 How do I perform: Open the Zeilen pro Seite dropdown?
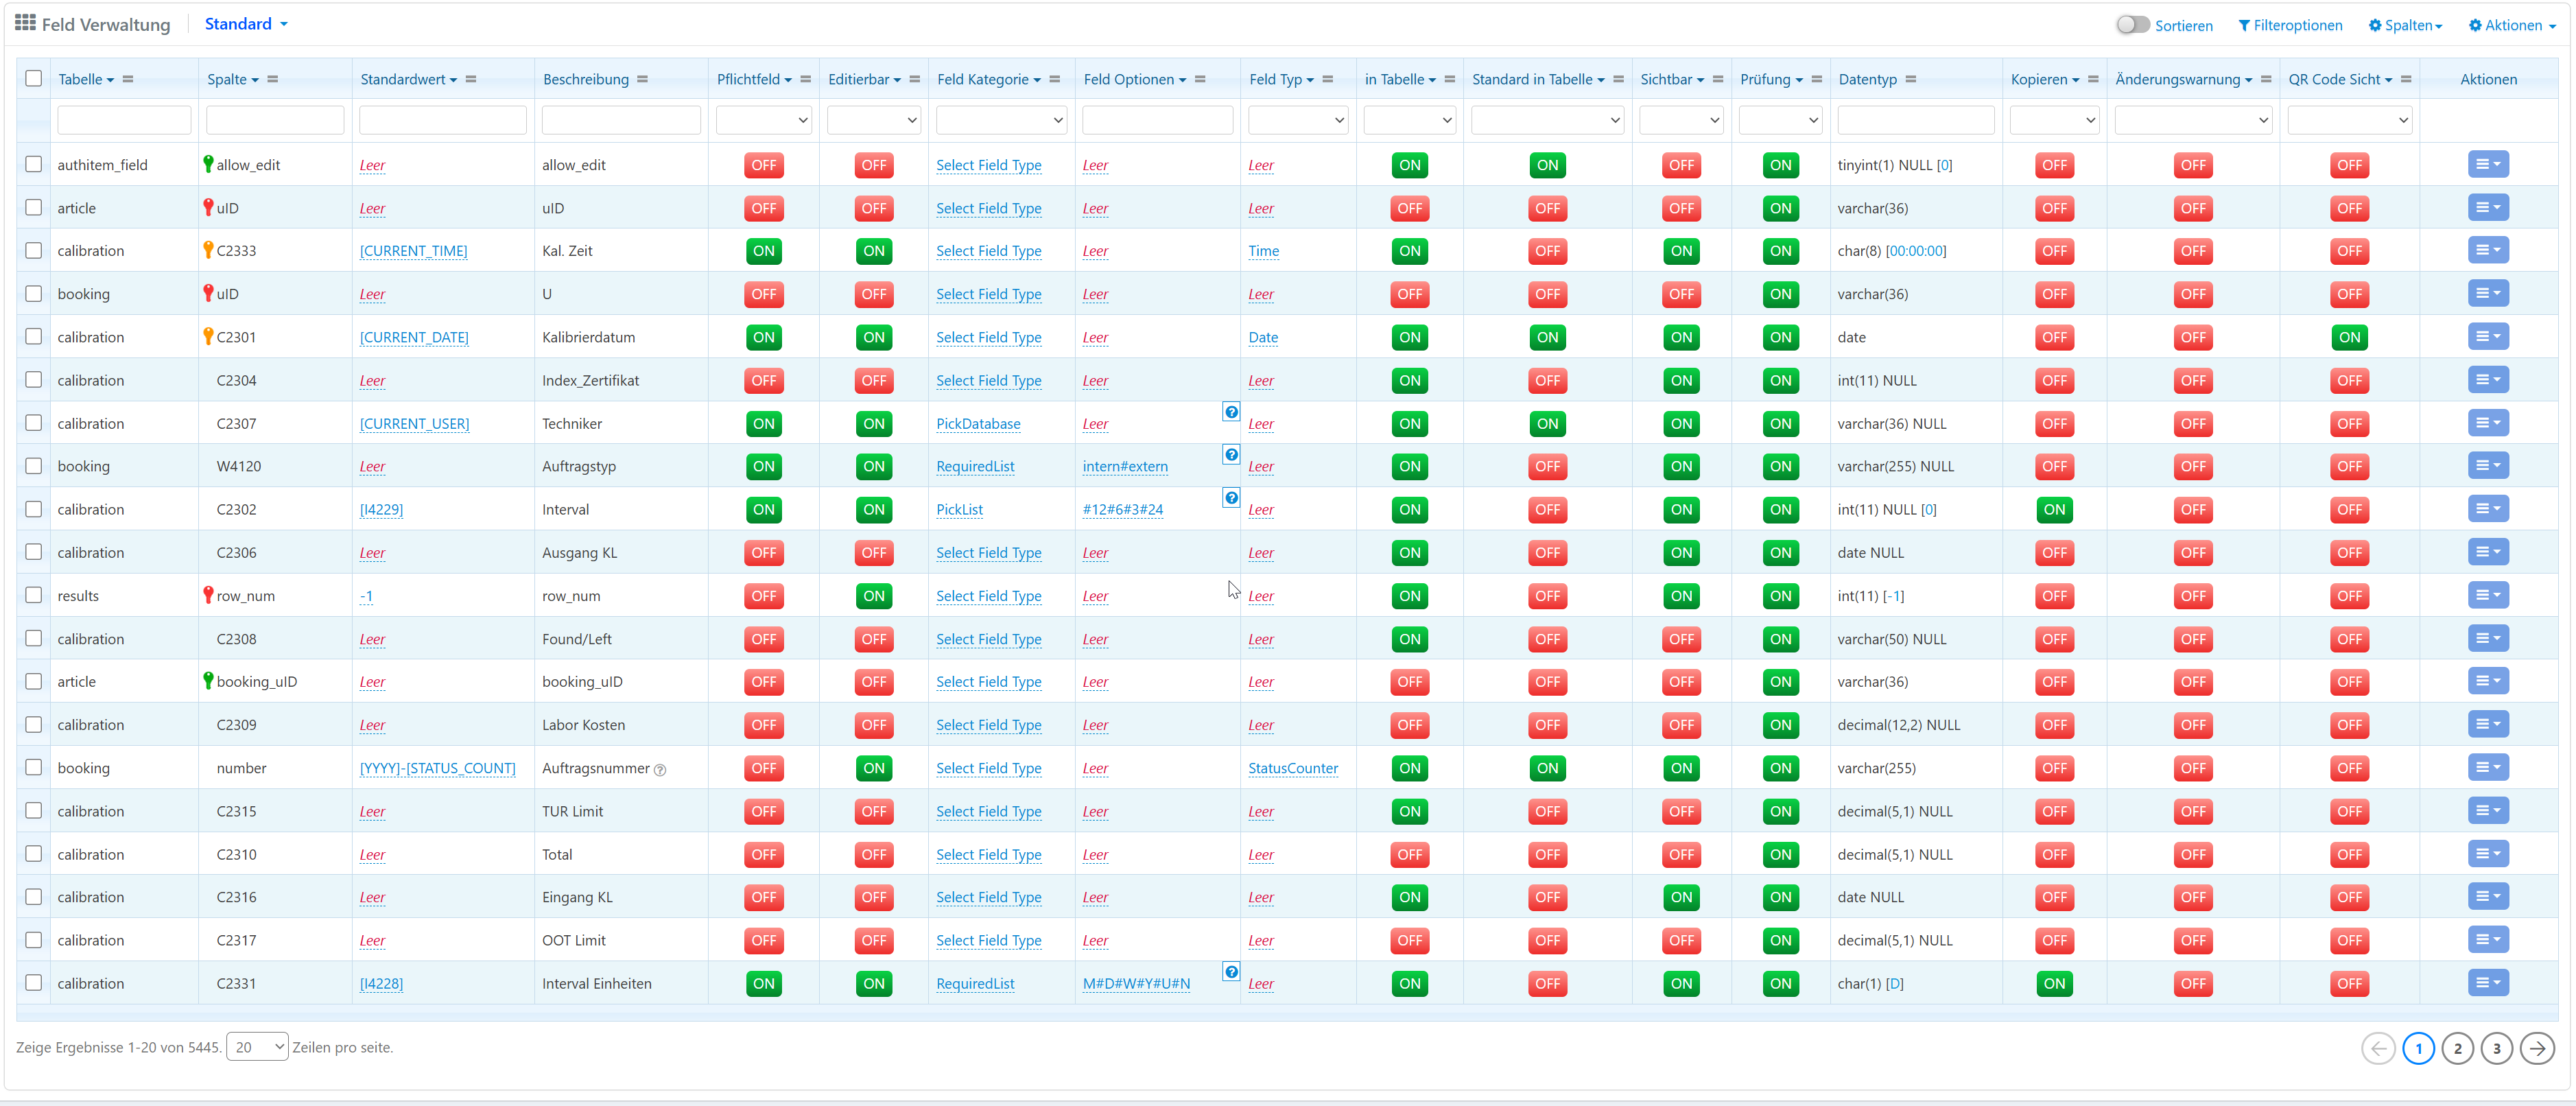pos(257,1047)
